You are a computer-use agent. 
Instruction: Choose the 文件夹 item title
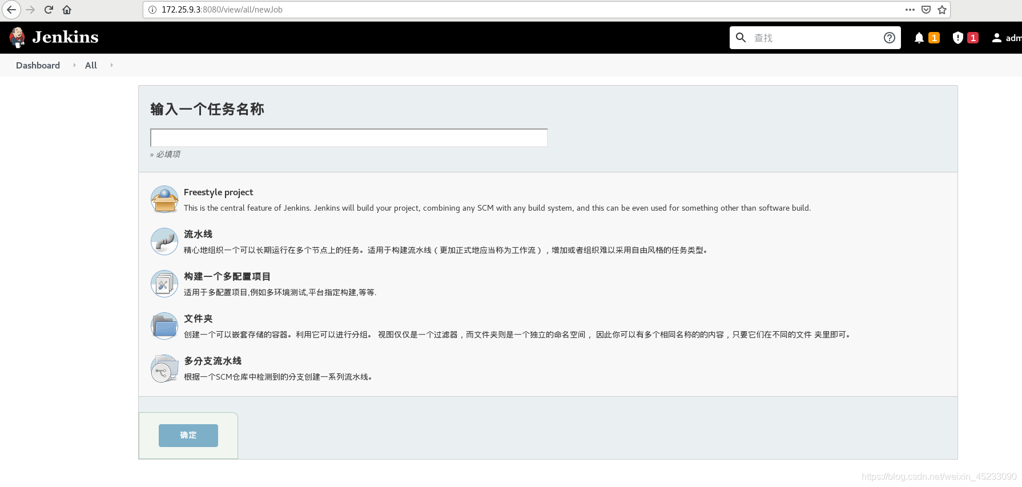[x=198, y=319]
